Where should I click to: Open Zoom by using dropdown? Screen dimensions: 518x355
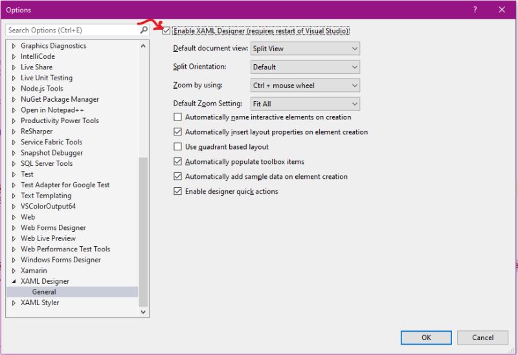point(305,86)
